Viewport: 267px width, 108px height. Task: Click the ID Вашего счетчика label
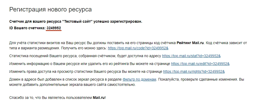27,28
